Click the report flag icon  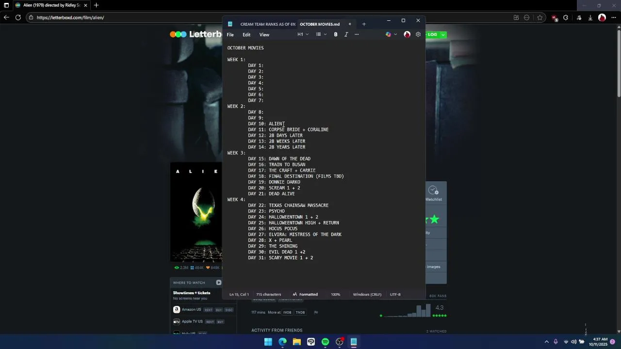(x=316, y=313)
